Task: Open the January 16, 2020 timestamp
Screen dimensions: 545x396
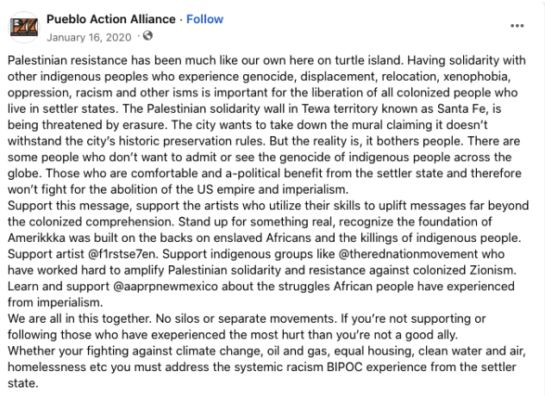Action: (x=89, y=37)
